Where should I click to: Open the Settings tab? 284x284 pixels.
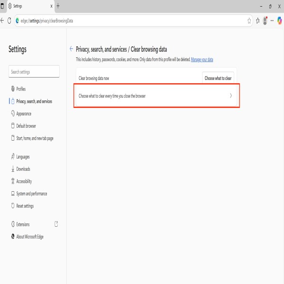28,6
